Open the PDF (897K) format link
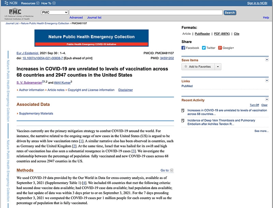The height and width of the screenshot is (208, 273). pos(222,33)
